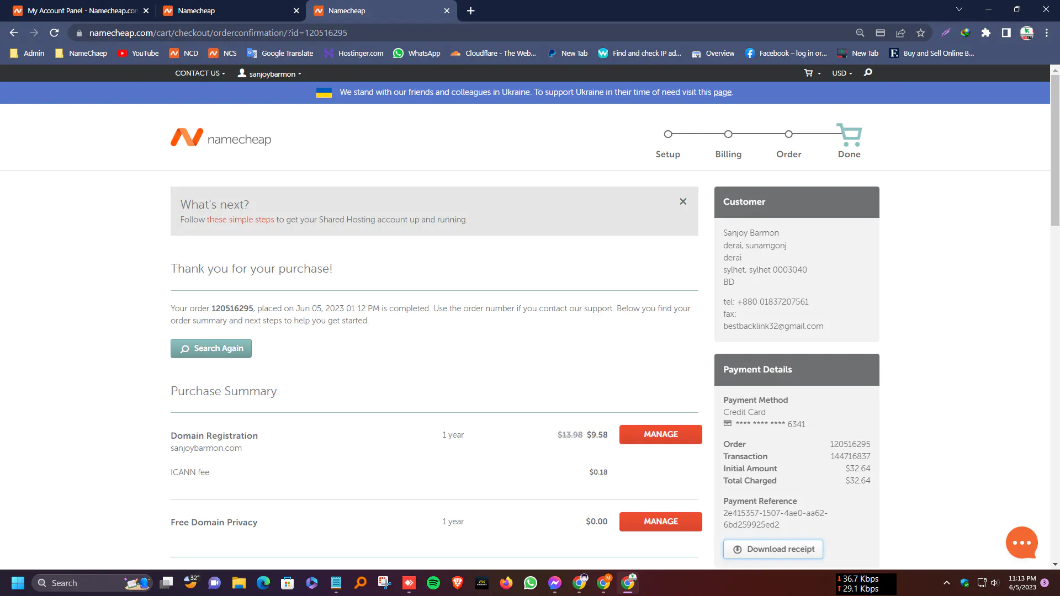The image size is (1060, 596).
Task: Manage the Domain Registration item
Action: (660, 434)
